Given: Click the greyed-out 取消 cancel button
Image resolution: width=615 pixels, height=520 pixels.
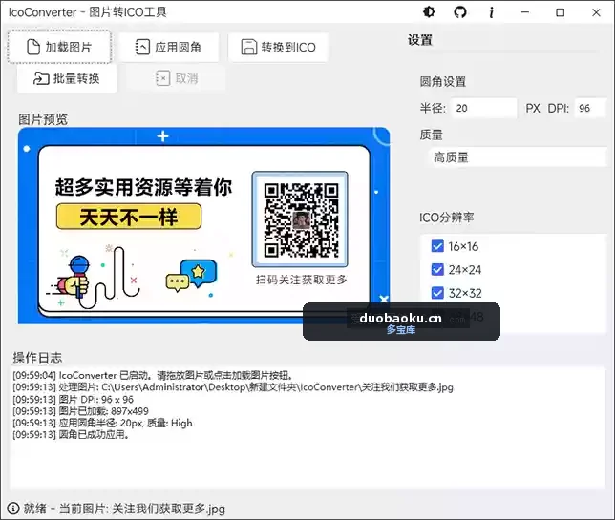Looking at the screenshot, I should click(177, 78).
